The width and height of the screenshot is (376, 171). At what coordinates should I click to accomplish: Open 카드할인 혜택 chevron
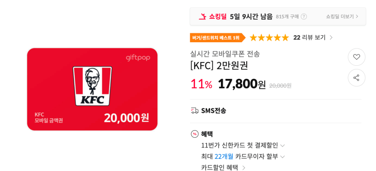pyautogui.click(x=243, y=167)
